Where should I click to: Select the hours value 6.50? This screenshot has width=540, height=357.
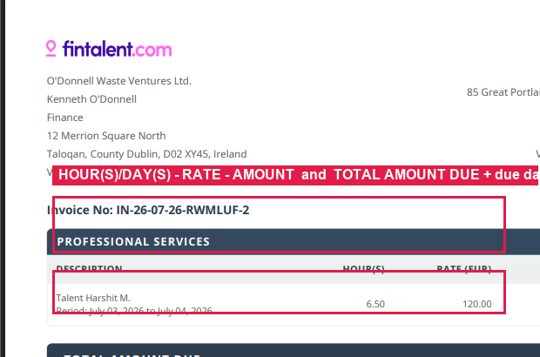375,304
